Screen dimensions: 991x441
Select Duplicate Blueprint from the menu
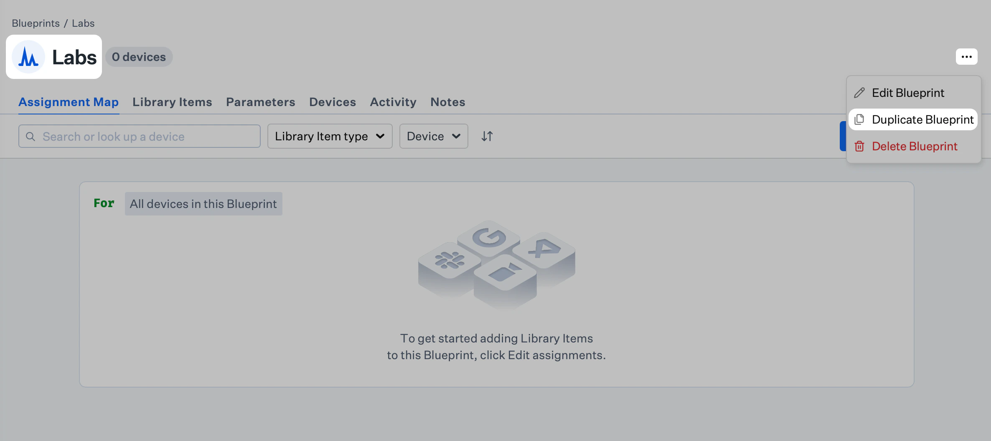[x=923, y=119]
